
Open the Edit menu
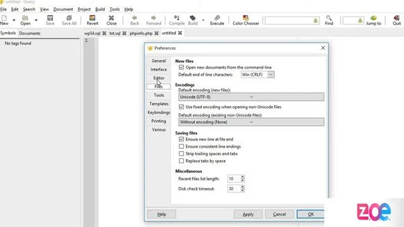pos(15,9)
